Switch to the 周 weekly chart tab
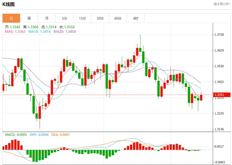The image size is (232, 165). 29,18
